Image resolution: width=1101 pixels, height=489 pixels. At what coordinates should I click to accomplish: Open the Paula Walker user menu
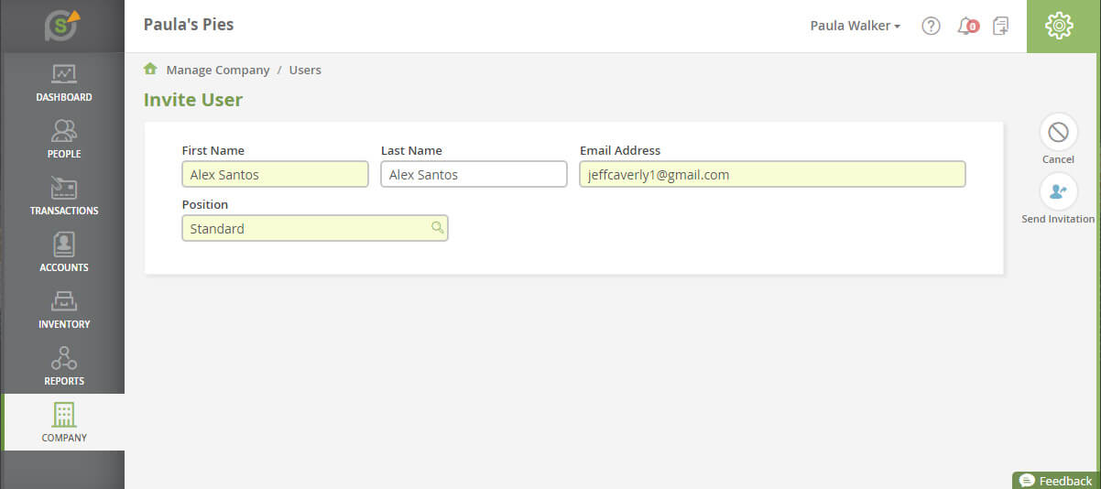[x=856, y=26]
